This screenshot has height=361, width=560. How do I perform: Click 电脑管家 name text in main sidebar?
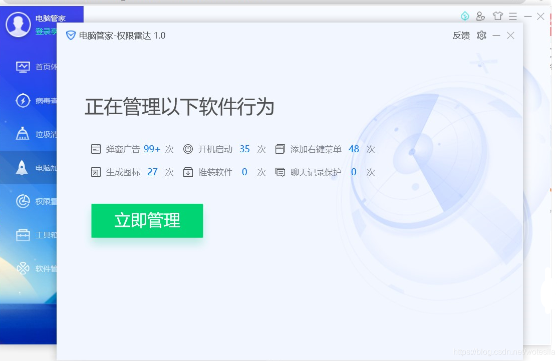click(x=51, y=18)
